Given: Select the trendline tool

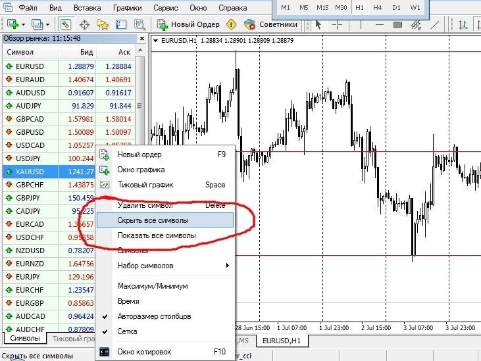Looking at the screenshot, I should [x=435, y=24].
